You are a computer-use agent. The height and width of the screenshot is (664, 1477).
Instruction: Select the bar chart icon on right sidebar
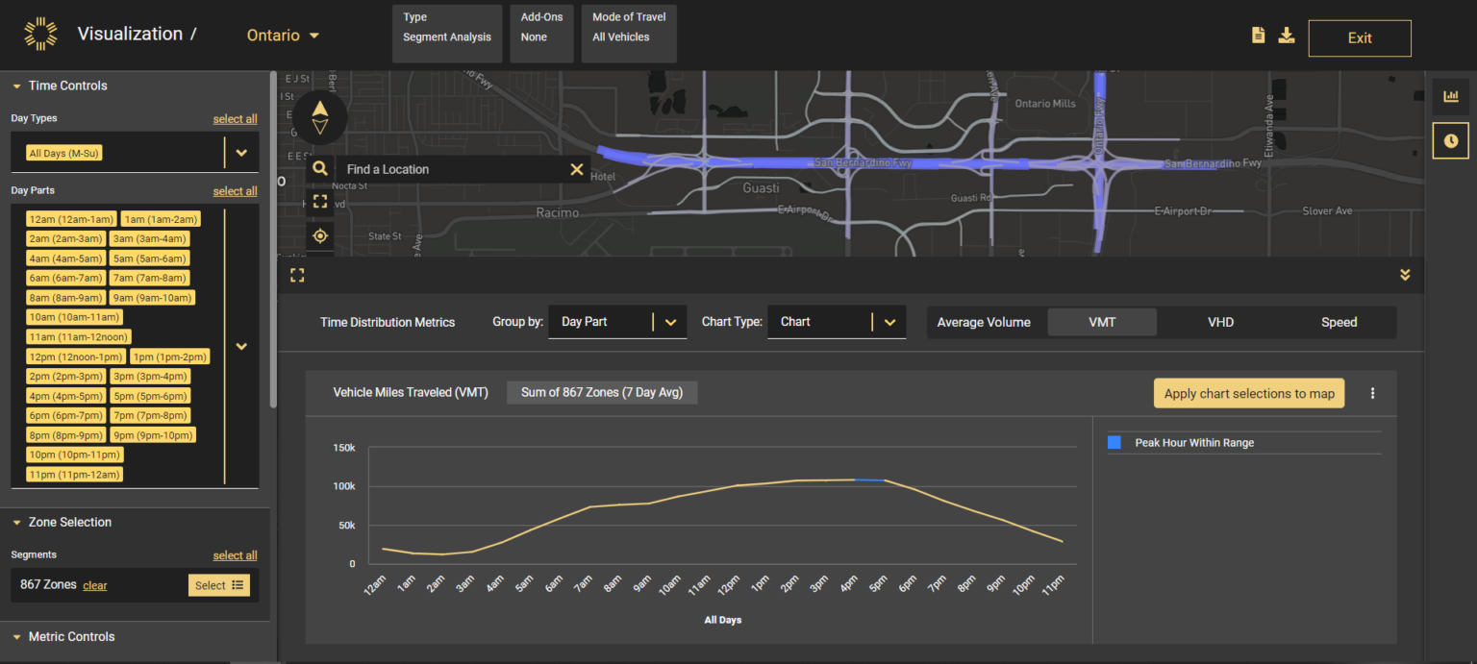pos(1450,96)
